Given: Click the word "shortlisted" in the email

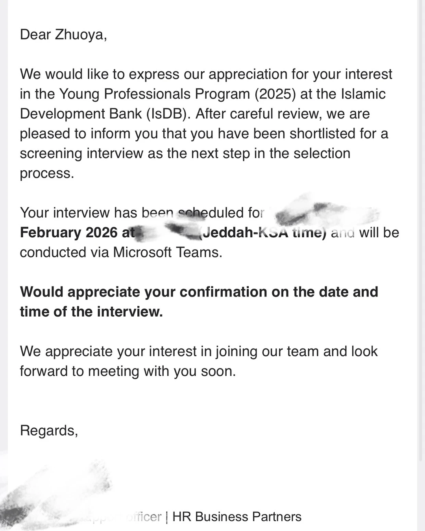Looking at the screenshot, I should 323,134.
